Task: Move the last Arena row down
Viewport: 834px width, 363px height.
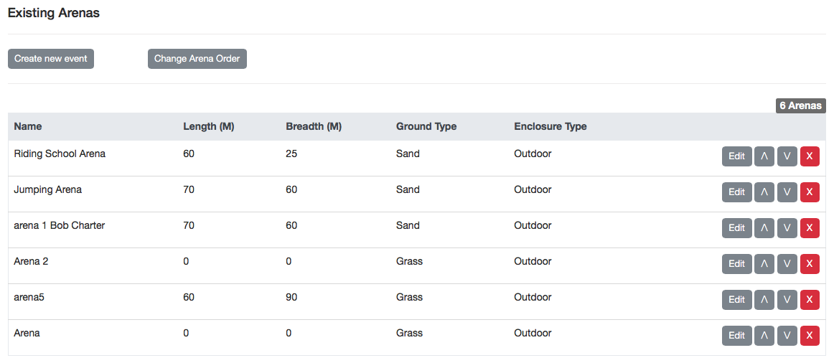Action: [x=787, y=336]
